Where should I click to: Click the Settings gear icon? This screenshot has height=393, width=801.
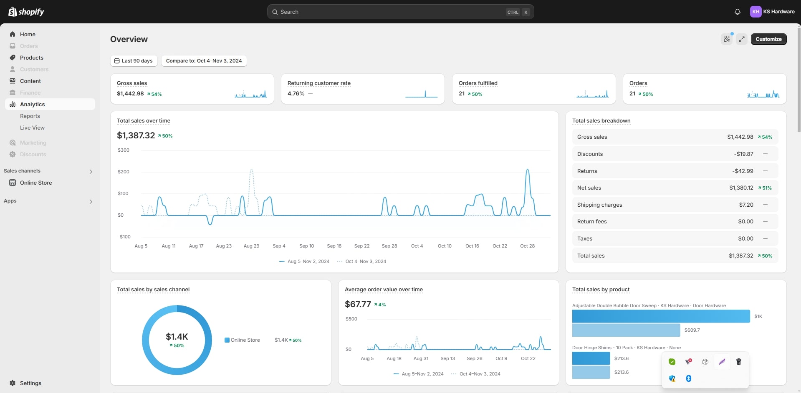13,383
